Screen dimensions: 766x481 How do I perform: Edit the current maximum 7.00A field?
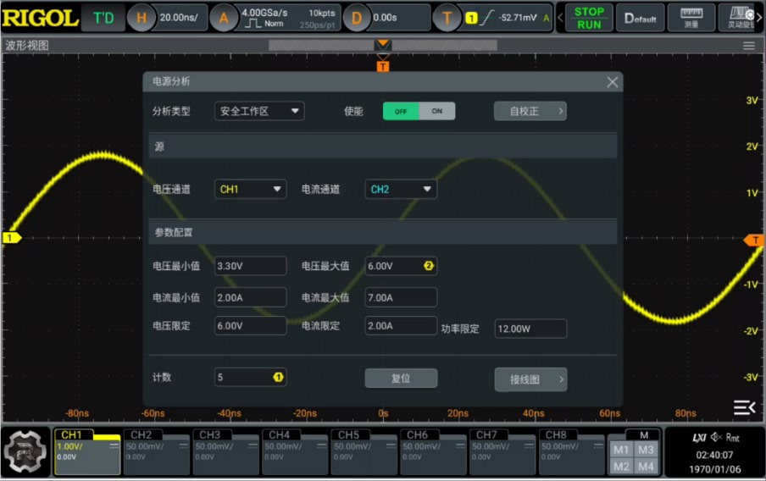pyautogui.click(x=401, y=297)
